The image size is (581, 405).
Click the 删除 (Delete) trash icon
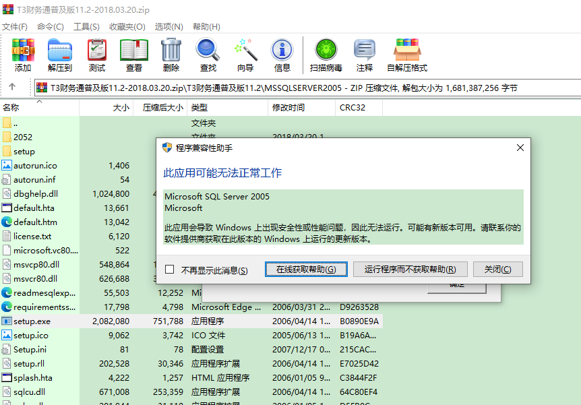[171, 50]
